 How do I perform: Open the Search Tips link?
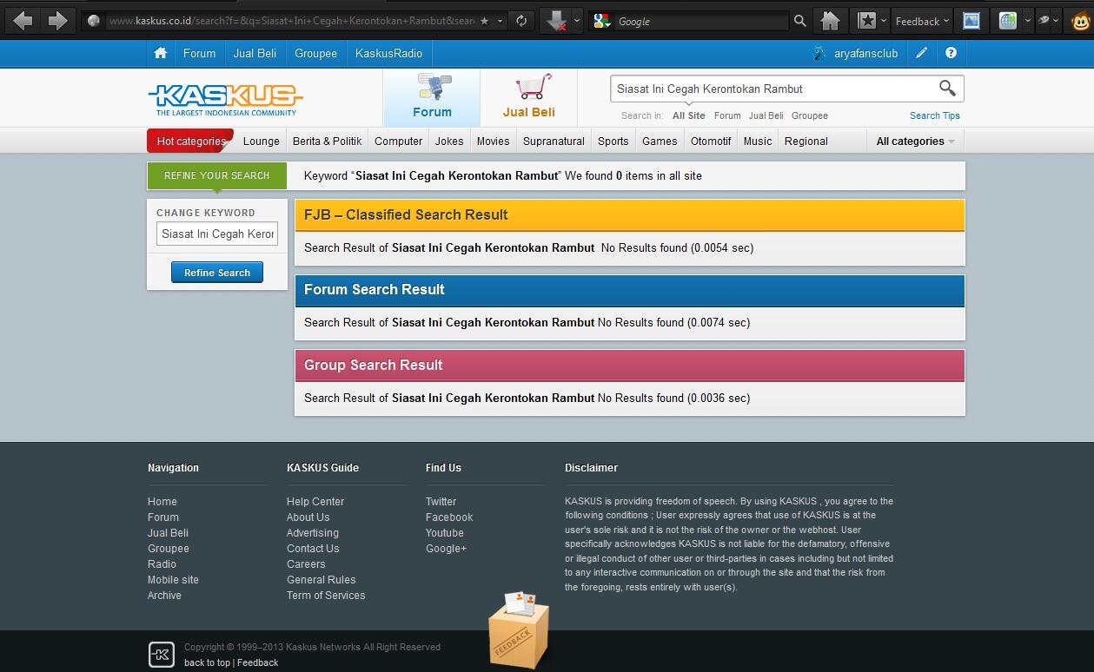click(x=935, y=115)
